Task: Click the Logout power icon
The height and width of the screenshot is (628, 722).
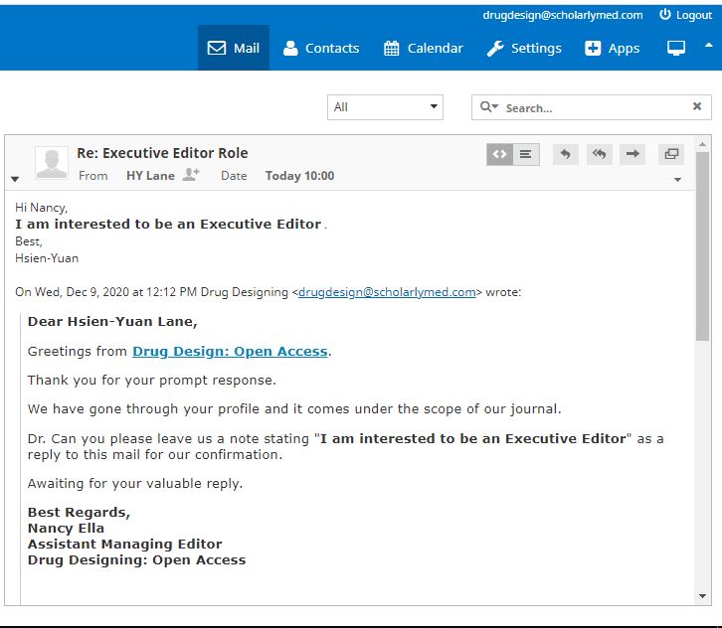Action: pyautogui.click(x=665, y=15)
